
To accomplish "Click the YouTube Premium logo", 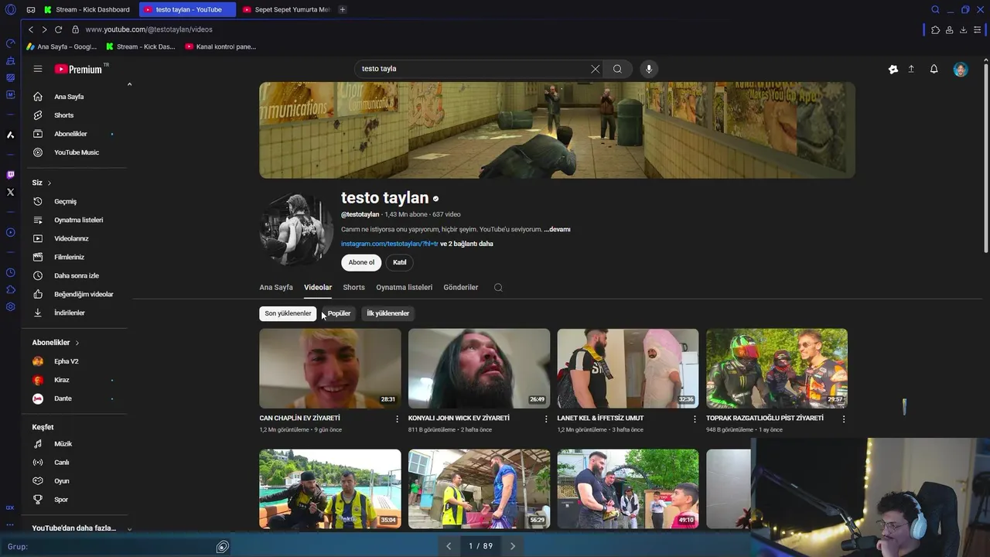I will (79, 69).
